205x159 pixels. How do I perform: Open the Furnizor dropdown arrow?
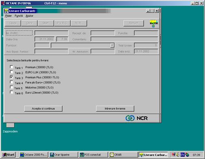[112, 45]
